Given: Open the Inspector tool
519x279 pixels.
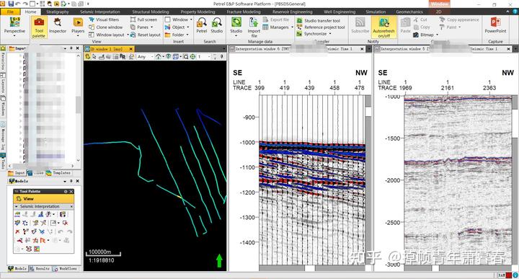Looking at the screenshot, I should coord(58,26).
